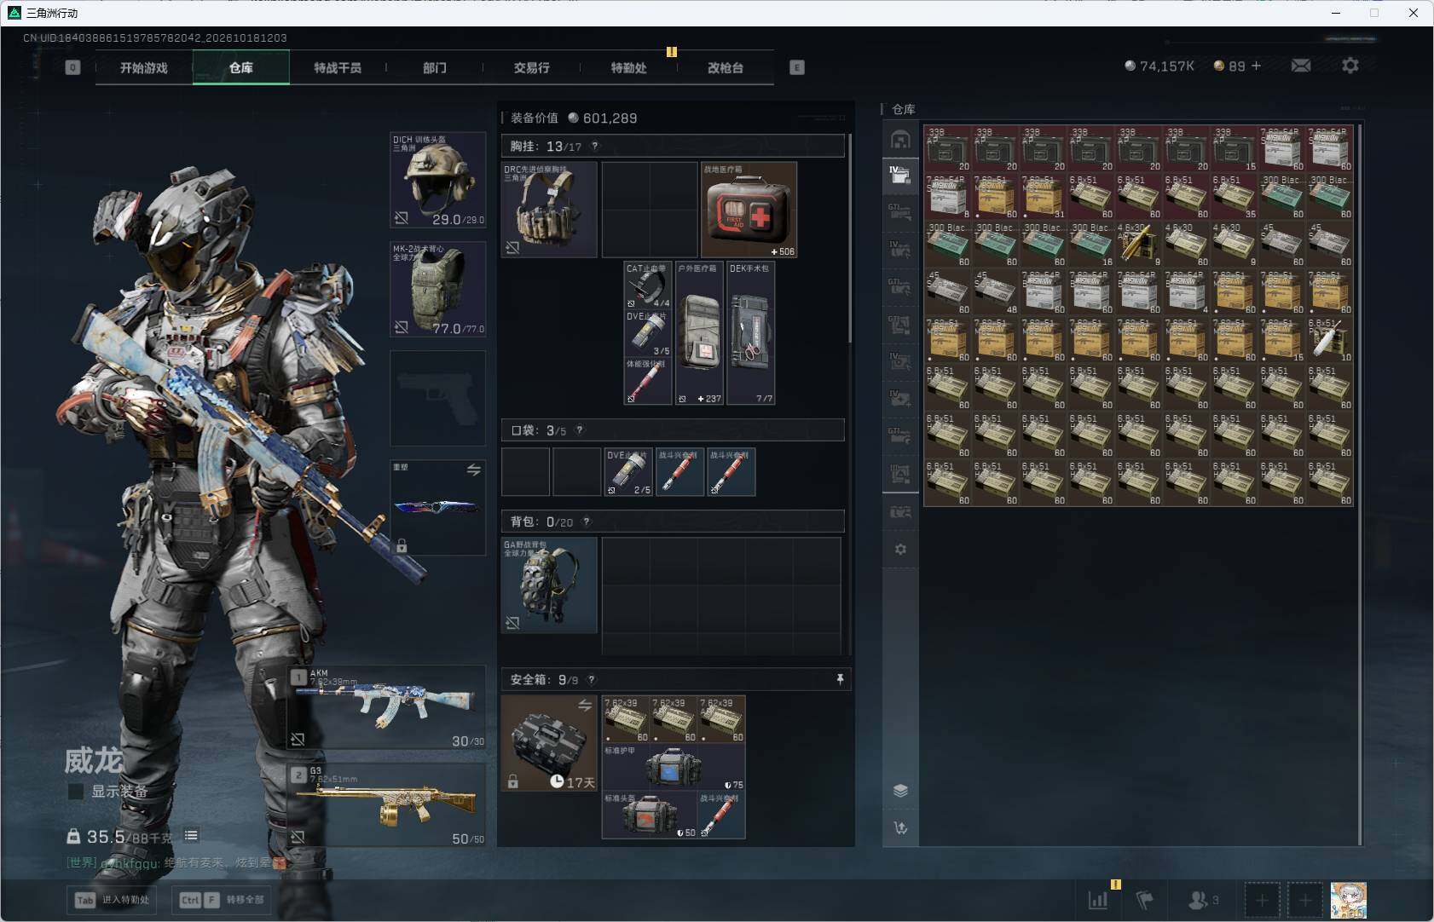Click the pin icon in safe box header
This screenshot has height=922, width=1434.
840,679
